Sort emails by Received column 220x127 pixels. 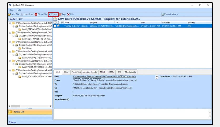(x=174, y=23)
